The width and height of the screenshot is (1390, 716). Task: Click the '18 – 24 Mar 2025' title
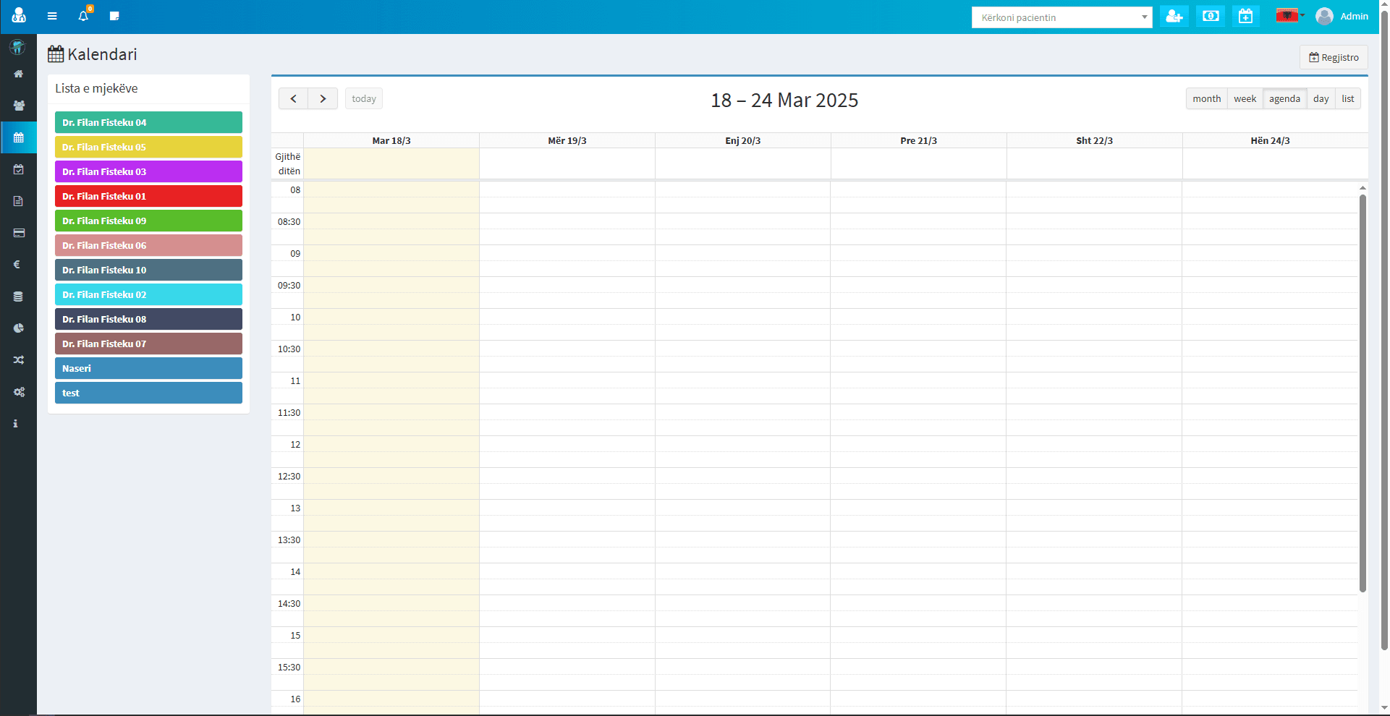784,100
